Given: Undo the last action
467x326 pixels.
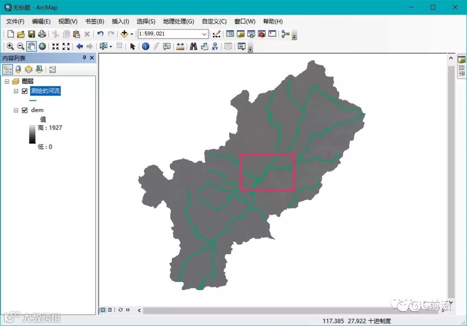Looking at the screenshot, I should coord(100,34).
